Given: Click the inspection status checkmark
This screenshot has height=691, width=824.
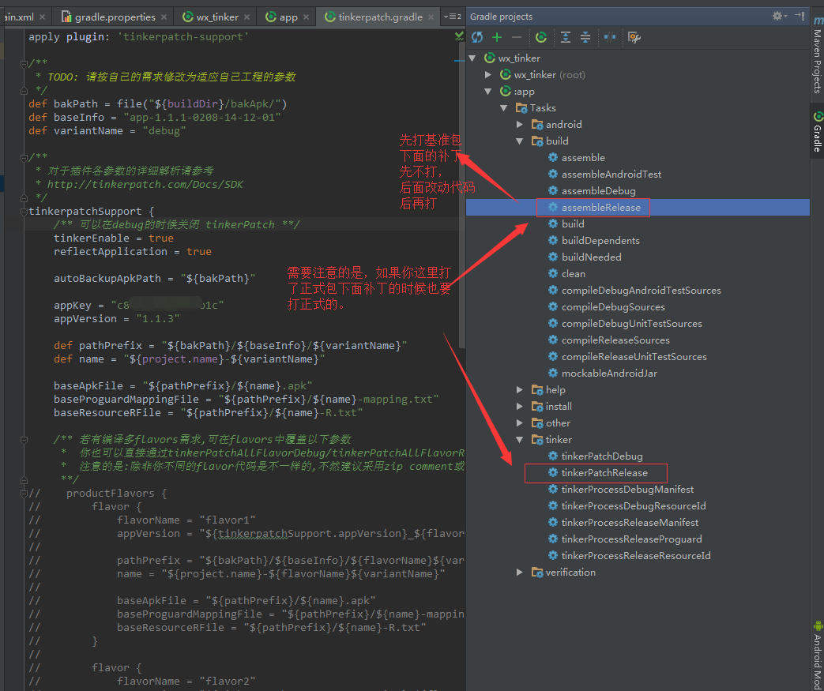Looking at the screenshot, I should click(459, 36).
